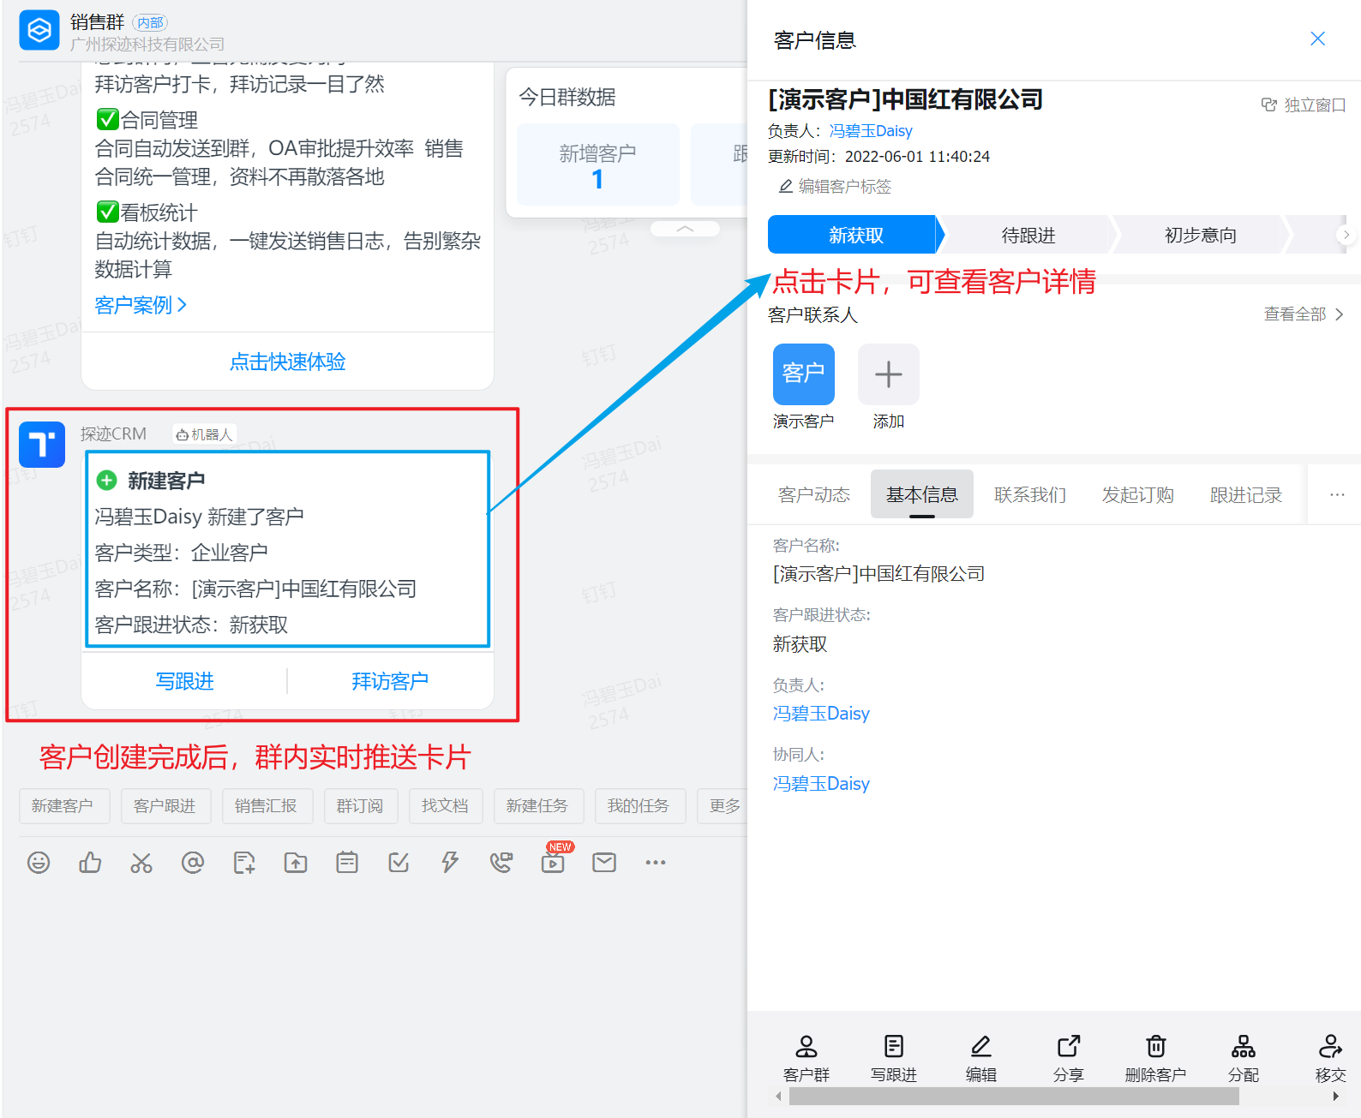Expand 查看全部 contacts

[x=1304, y=314]
